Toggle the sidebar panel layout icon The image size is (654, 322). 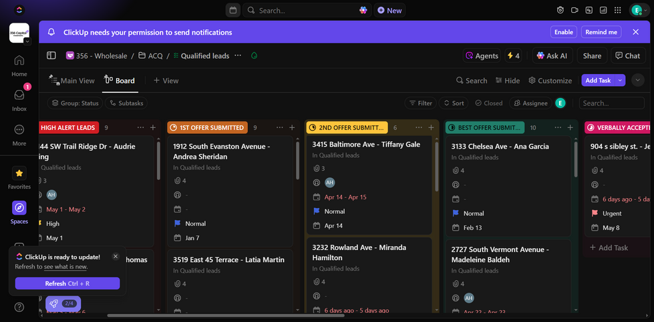(51, 56)
